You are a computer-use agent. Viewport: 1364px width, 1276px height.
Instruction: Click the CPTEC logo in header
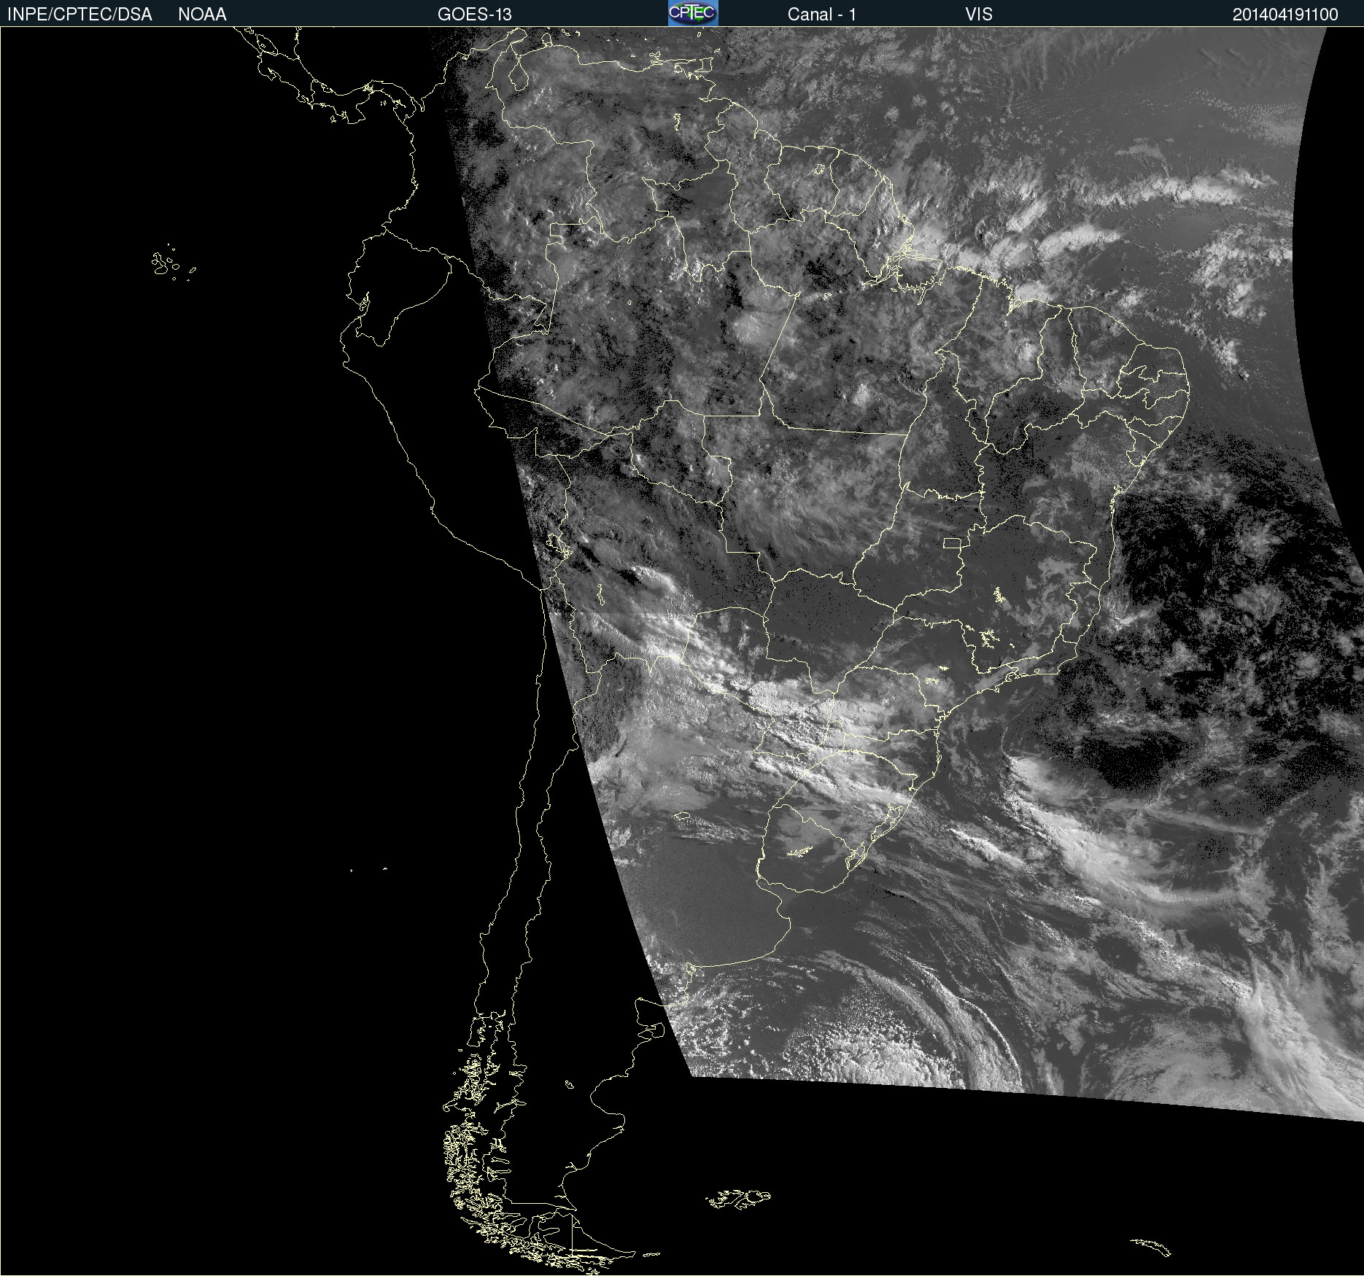(x=693, y=13)
